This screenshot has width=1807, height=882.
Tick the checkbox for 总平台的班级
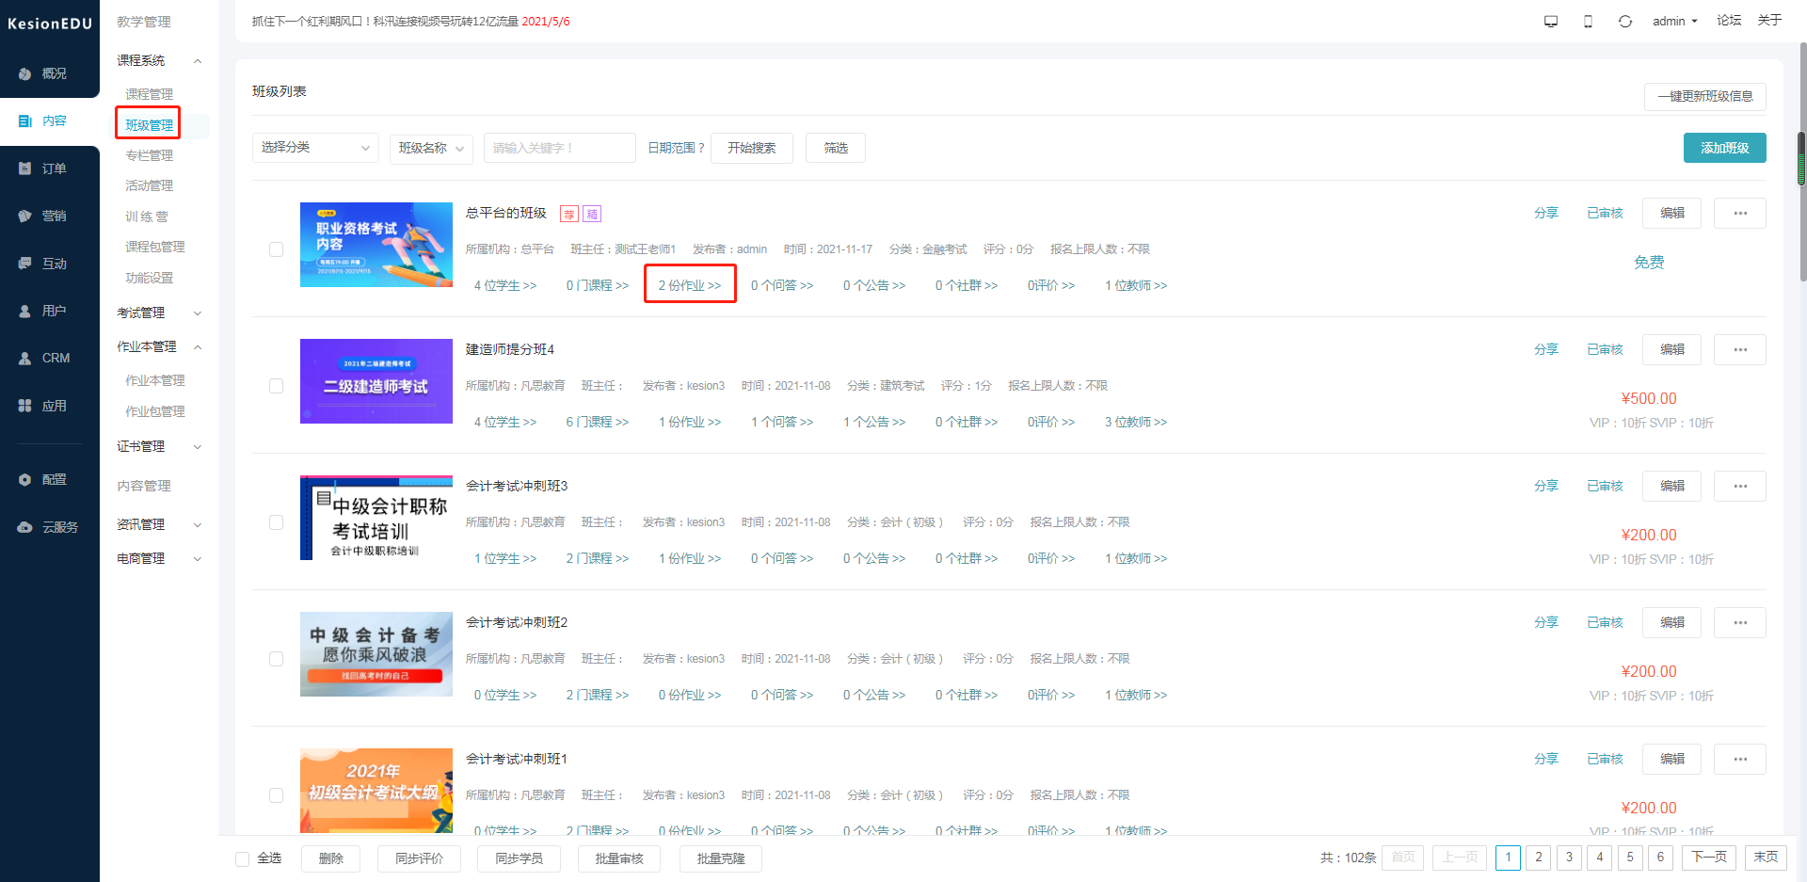[x=276, y=249]
